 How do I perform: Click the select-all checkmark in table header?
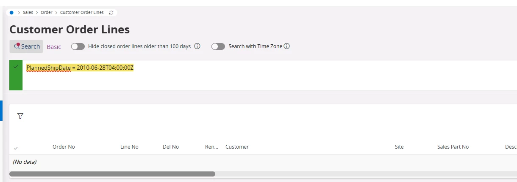coord(16,148)
